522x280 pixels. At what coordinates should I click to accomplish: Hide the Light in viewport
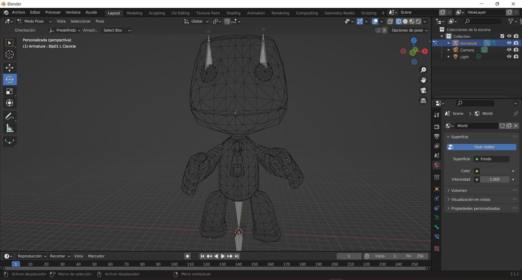pyautogui.click(x=509, y=57)
